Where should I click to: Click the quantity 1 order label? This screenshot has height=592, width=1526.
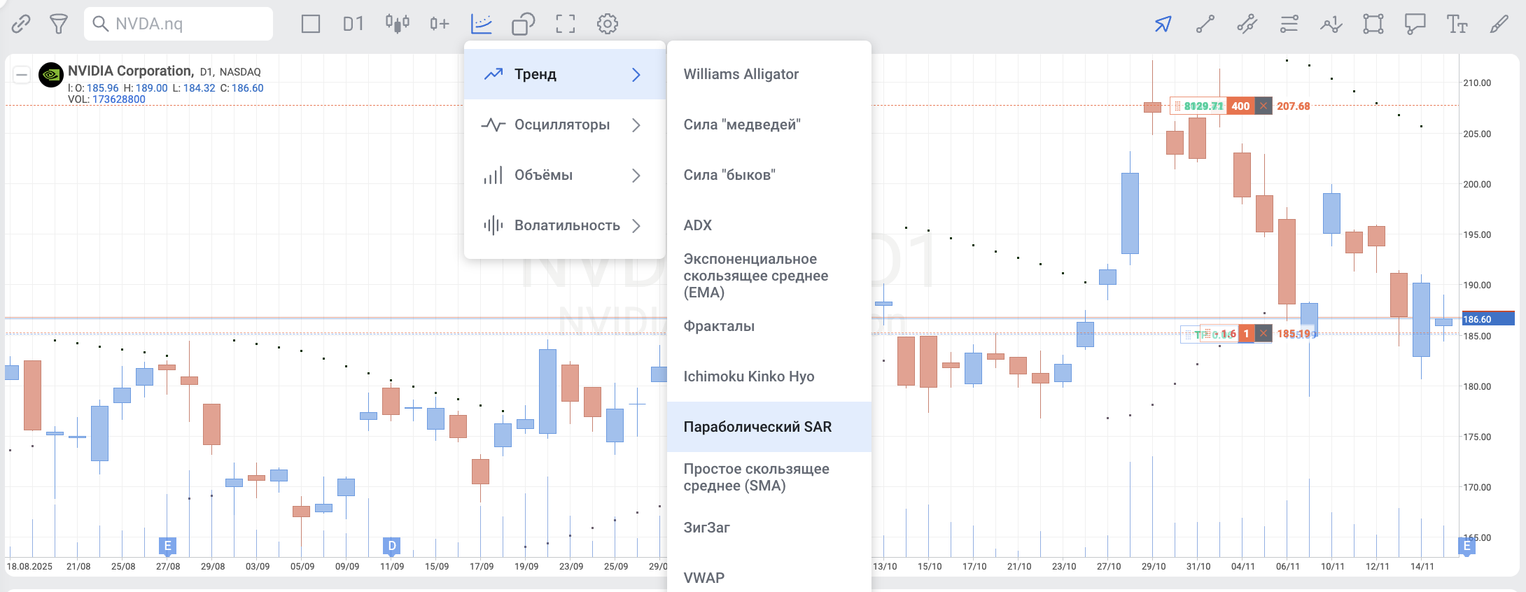point(1246,334)
